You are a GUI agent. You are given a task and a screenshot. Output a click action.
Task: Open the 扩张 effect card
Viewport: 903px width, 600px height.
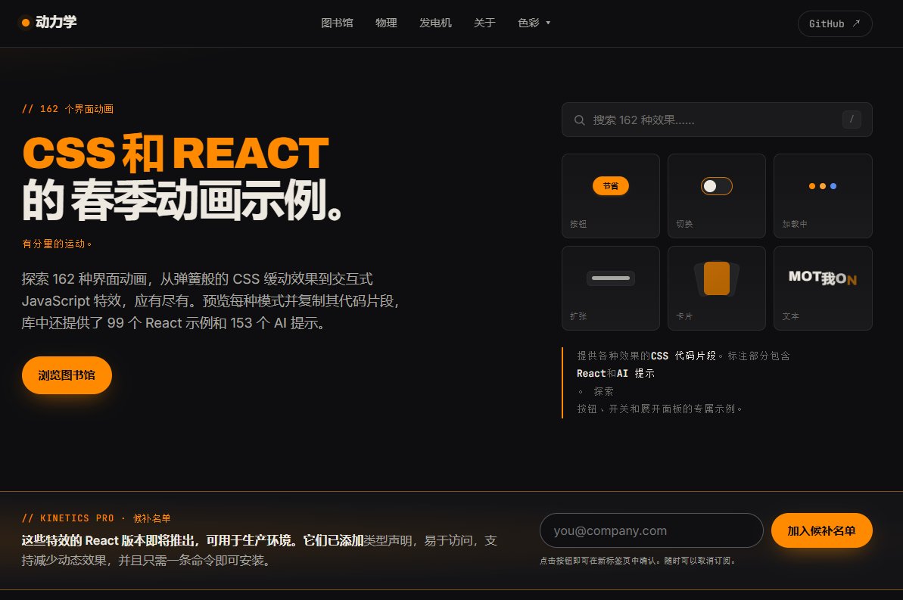pos(610,288)
